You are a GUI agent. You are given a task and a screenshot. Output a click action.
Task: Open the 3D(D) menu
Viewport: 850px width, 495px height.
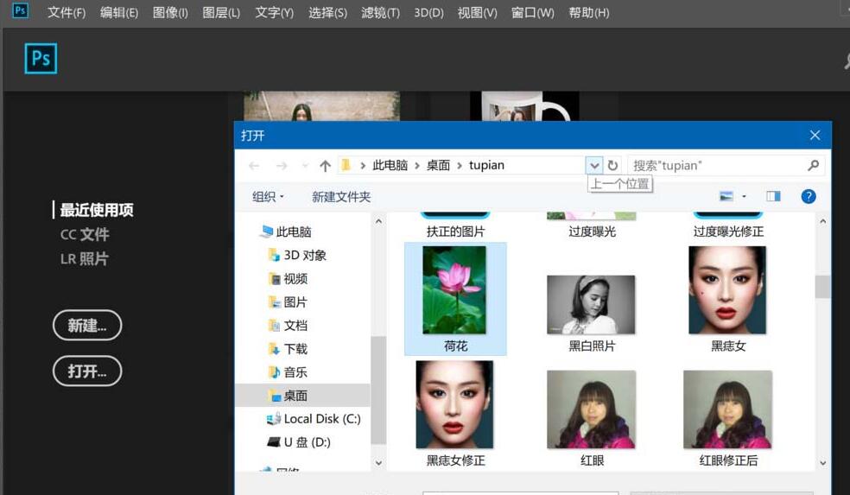click(x=428, y=12)
